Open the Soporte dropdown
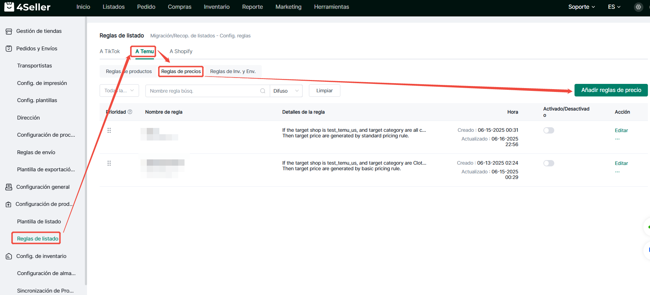This screenshot has height=295, width=650. click(x=582, y=7)
